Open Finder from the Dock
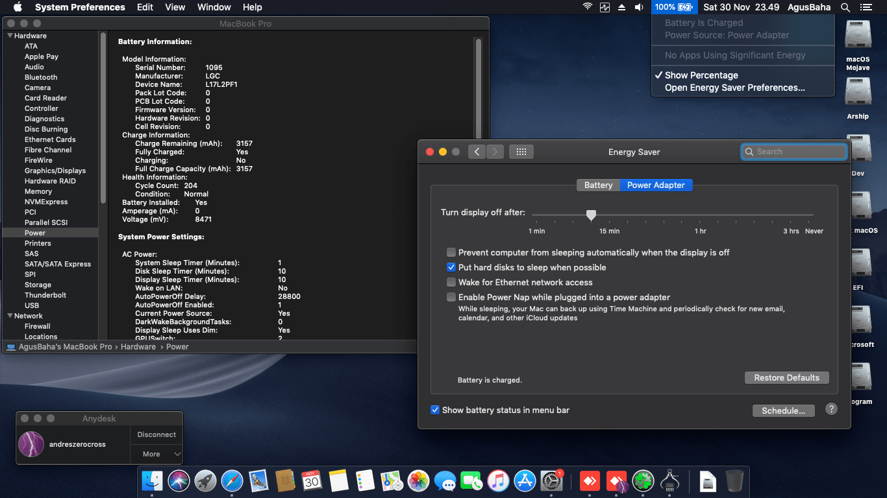 (x=152, y=481)
